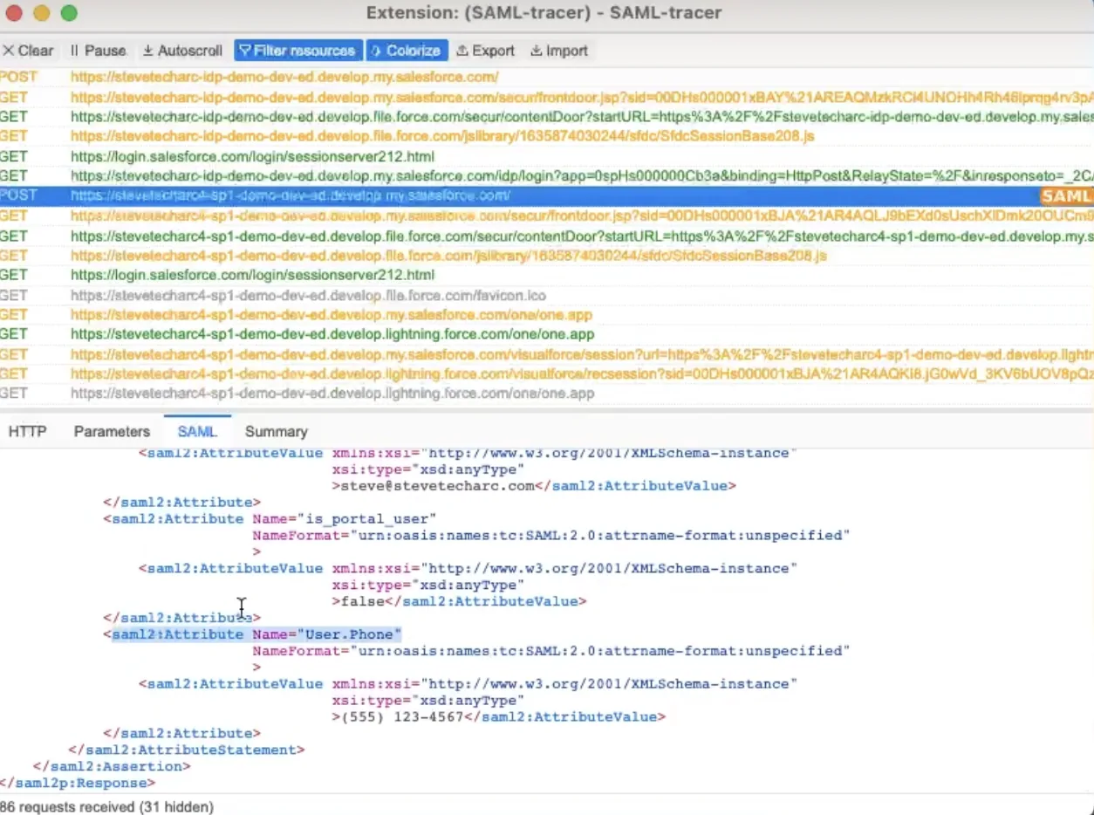Open the Summary tab
Viewport: 1094px width, 815px height.
tap(276, 431)
